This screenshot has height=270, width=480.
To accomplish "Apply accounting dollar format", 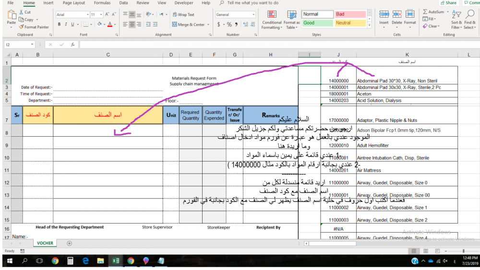I will point(218,24).
